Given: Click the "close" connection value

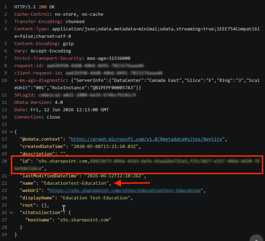Looking at the screenshot, I should click(x=53, y=117).
